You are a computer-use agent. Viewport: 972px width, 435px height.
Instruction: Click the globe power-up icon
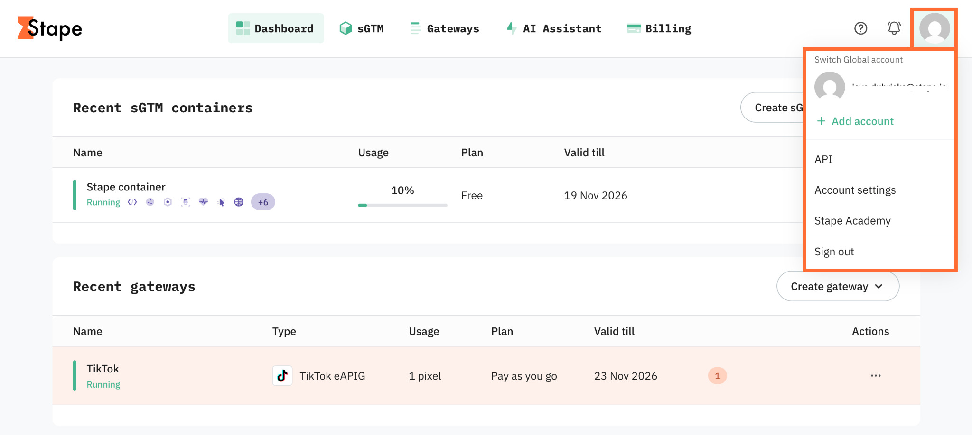coord(239,202)
